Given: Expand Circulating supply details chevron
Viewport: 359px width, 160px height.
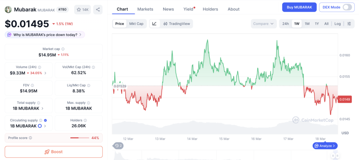Looking at the screenshot, I should tap(45, 126).
